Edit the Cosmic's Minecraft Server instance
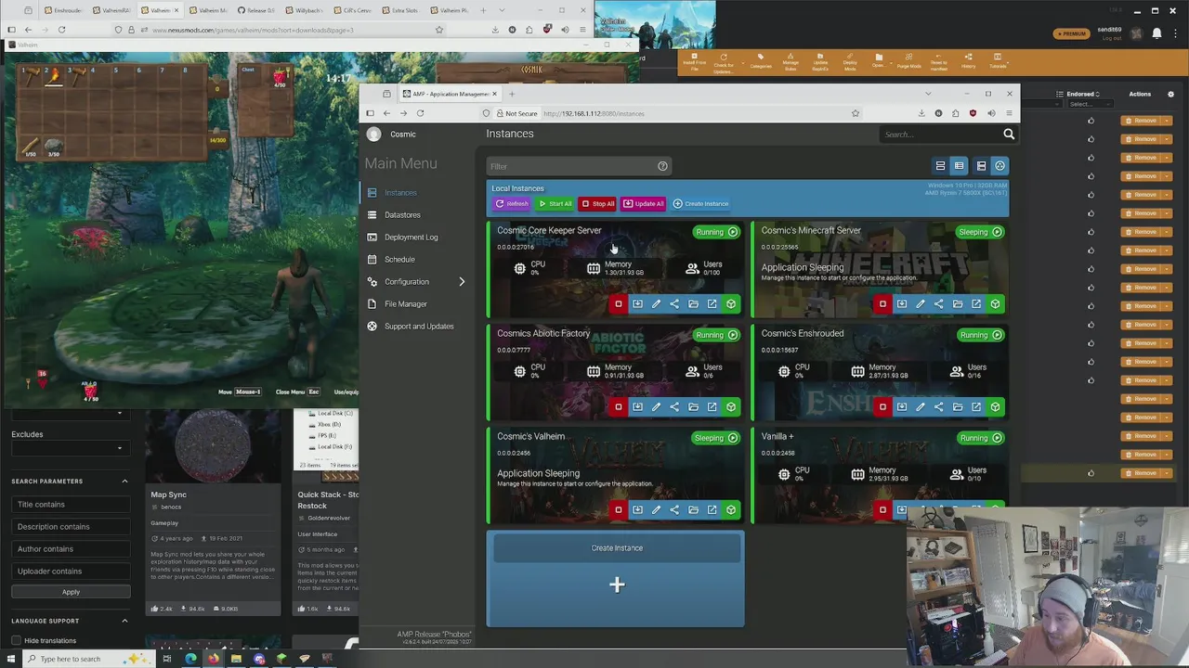The width and height of the screenshot is (1189, 668). click(921, 304)
